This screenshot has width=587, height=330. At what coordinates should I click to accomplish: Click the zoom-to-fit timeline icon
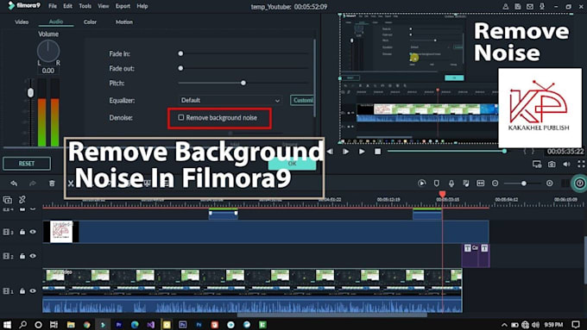[480, 184]
